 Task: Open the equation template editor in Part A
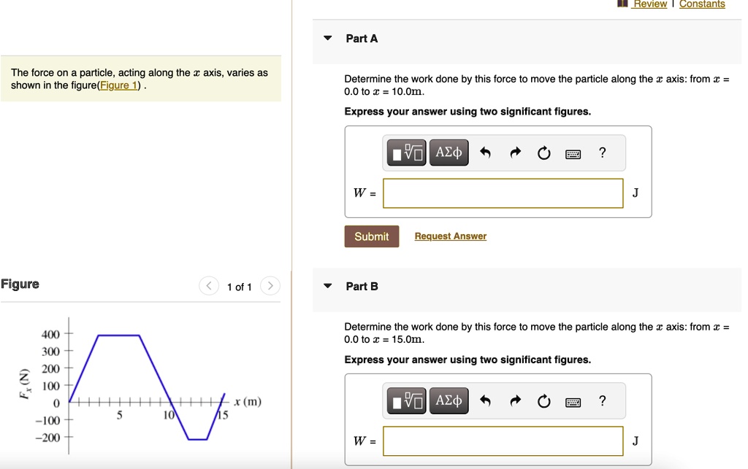pos(406,152)
